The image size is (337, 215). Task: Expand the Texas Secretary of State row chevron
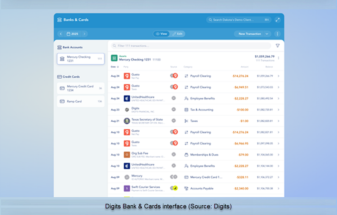(278, 121)
